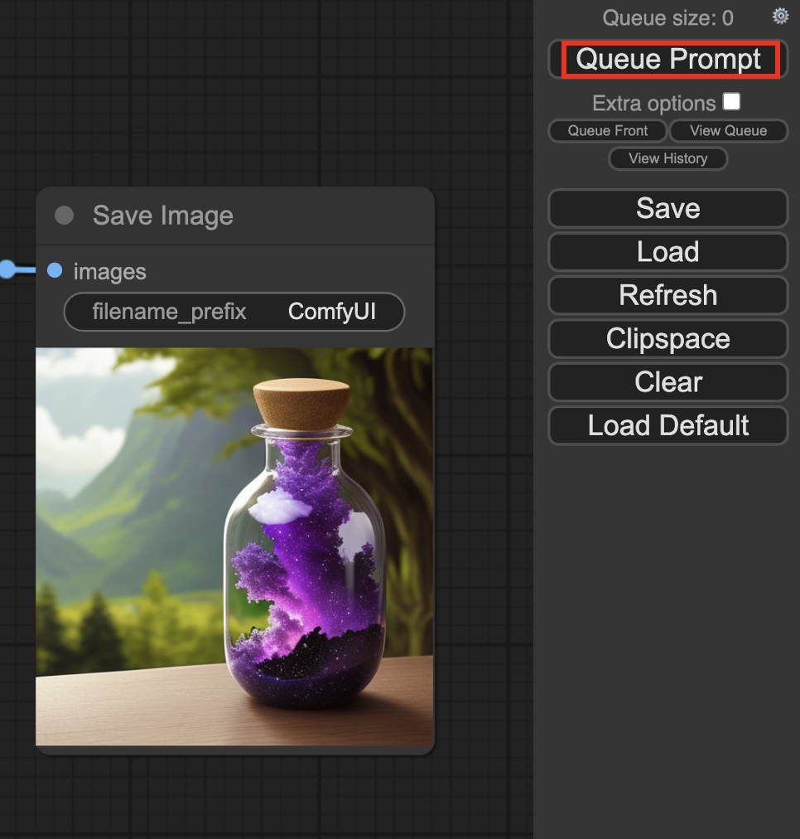Open settings via the gear icon
Viewport: 800px width, 839px height.
(x=780, y=16)
